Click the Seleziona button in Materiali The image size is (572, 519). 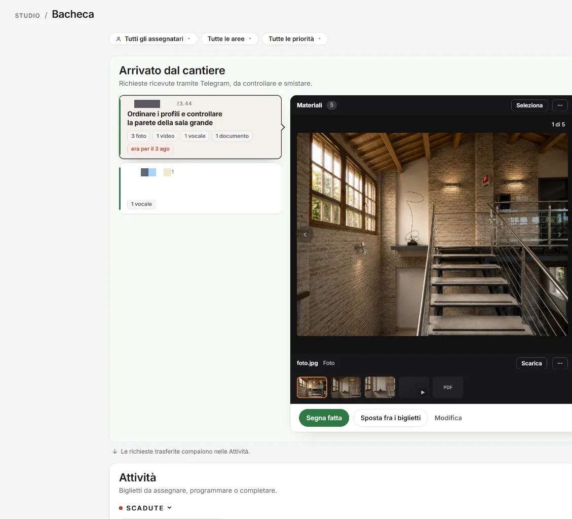[529, 105]
